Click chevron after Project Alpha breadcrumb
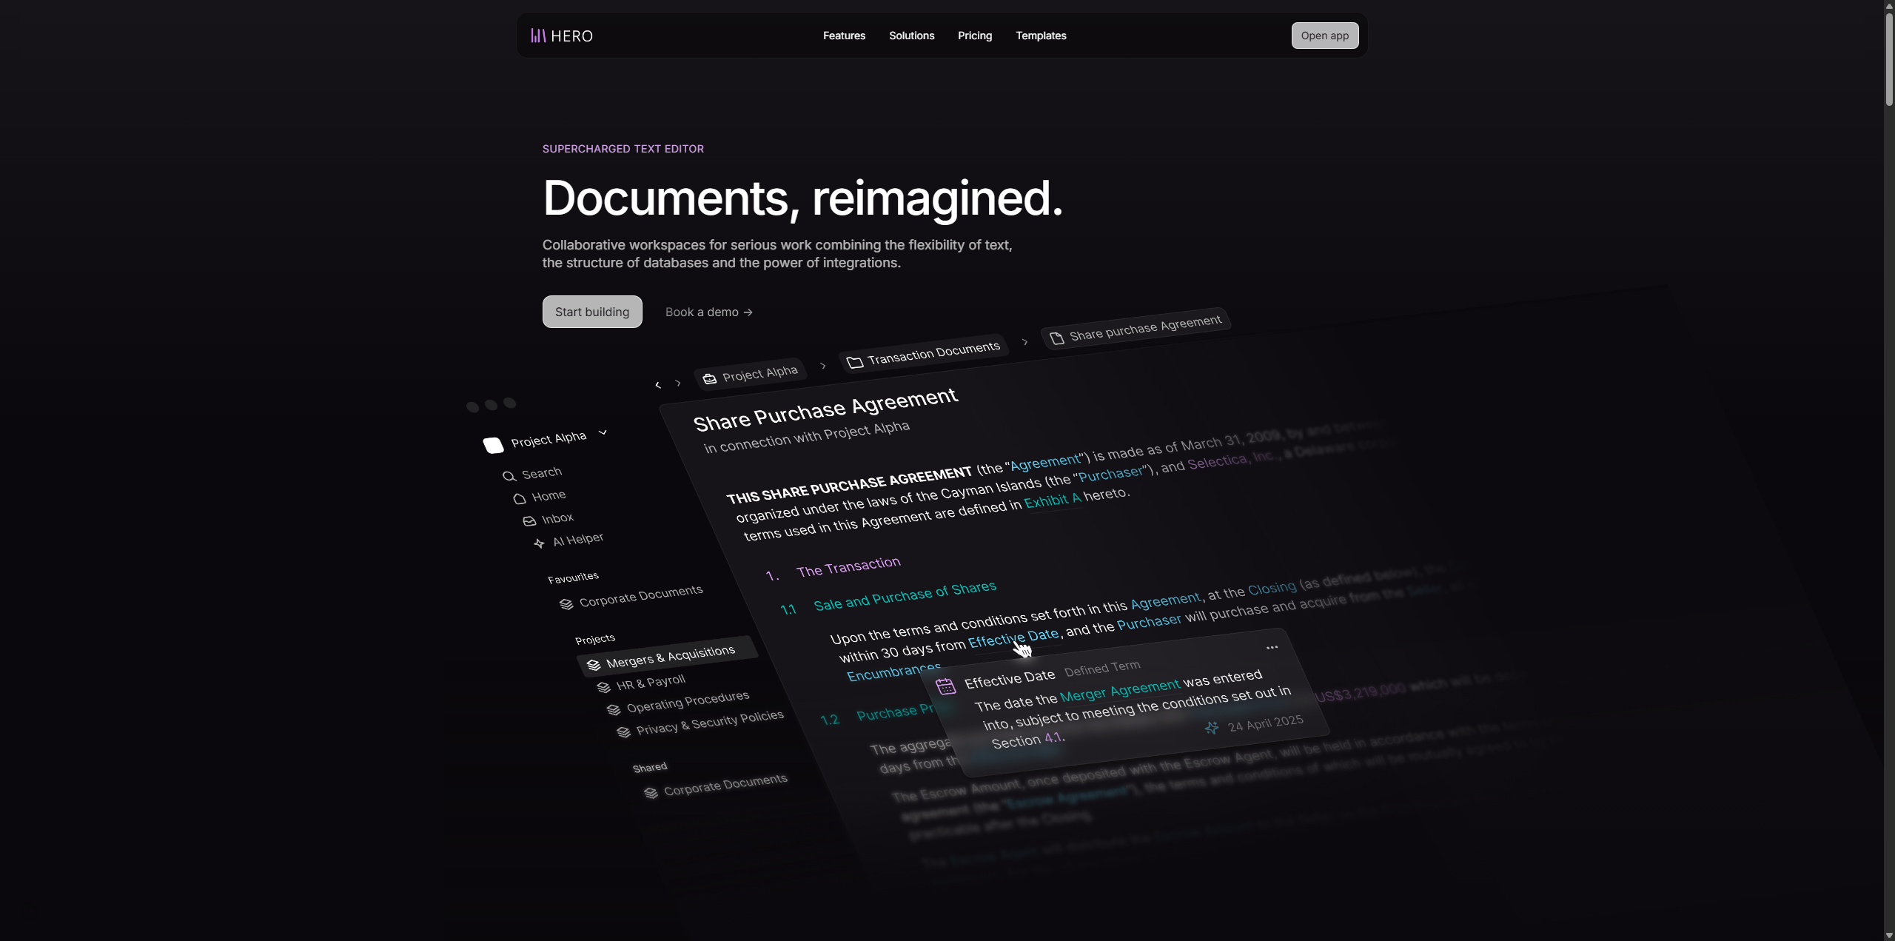This screenshot has height=941, width=1895. click(x=822, y=366)
